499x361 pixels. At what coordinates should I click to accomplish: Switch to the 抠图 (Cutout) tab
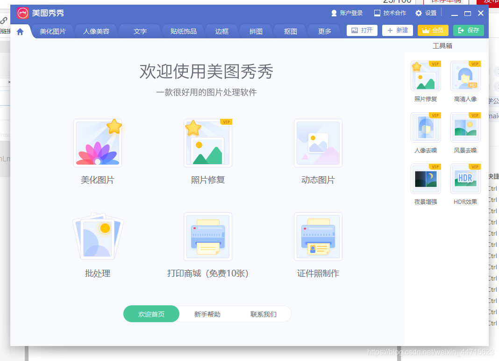pyautogui.click(x=290, y=31)
